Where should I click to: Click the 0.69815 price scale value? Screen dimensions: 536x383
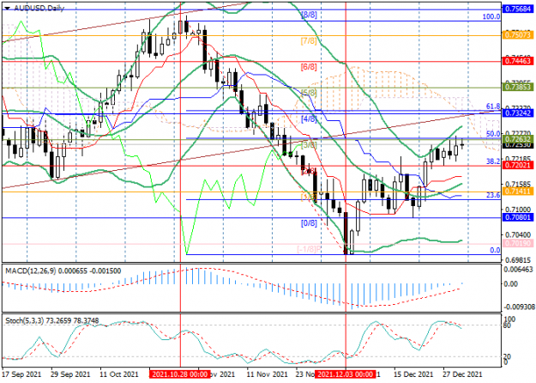point(520,260)
